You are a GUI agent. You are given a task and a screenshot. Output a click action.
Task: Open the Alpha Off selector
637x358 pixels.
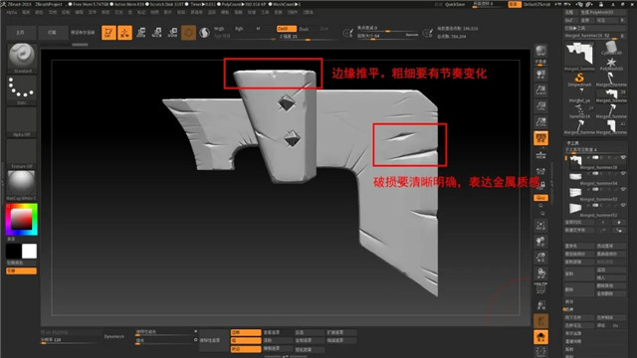point(22,122)
